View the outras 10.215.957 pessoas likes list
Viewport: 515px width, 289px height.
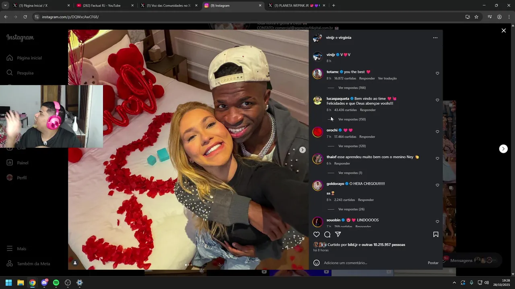point(383,245)
